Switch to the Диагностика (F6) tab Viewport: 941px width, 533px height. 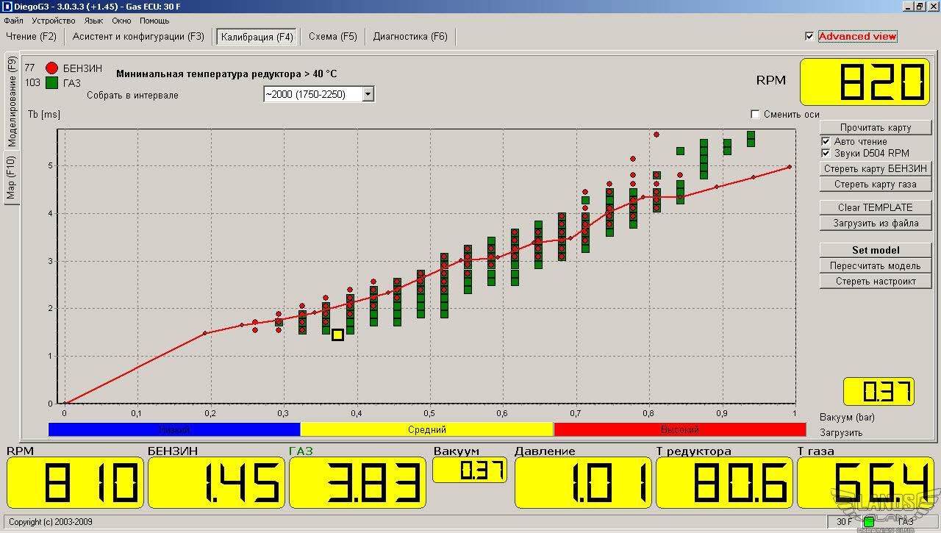[x=409, y=37]
